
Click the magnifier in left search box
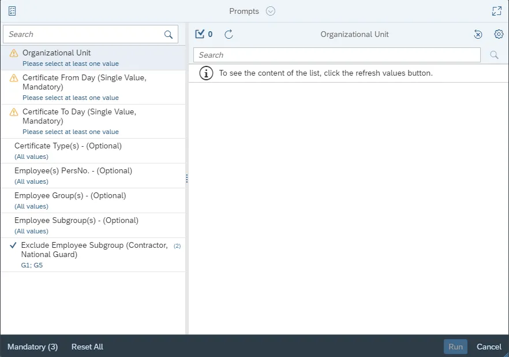click(x=169, y=34)
